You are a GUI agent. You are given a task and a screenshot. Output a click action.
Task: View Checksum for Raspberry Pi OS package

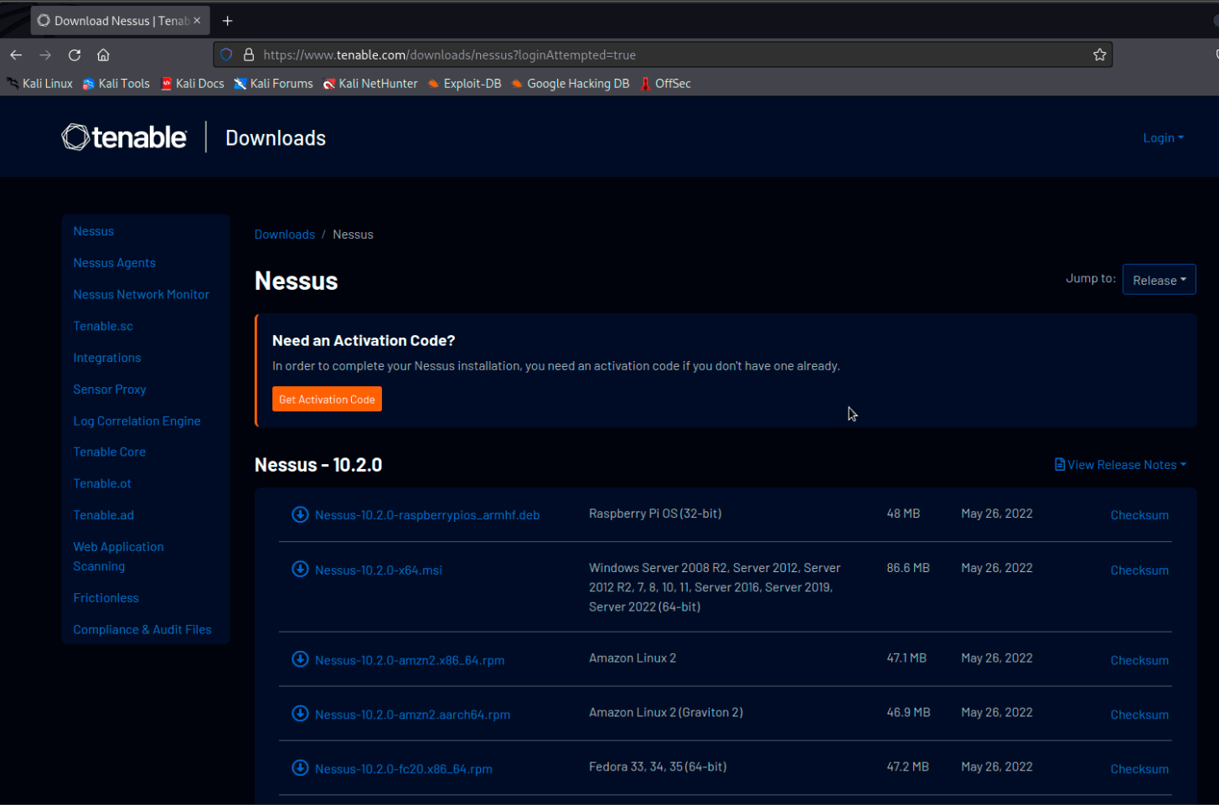(x=1139, y=515)
